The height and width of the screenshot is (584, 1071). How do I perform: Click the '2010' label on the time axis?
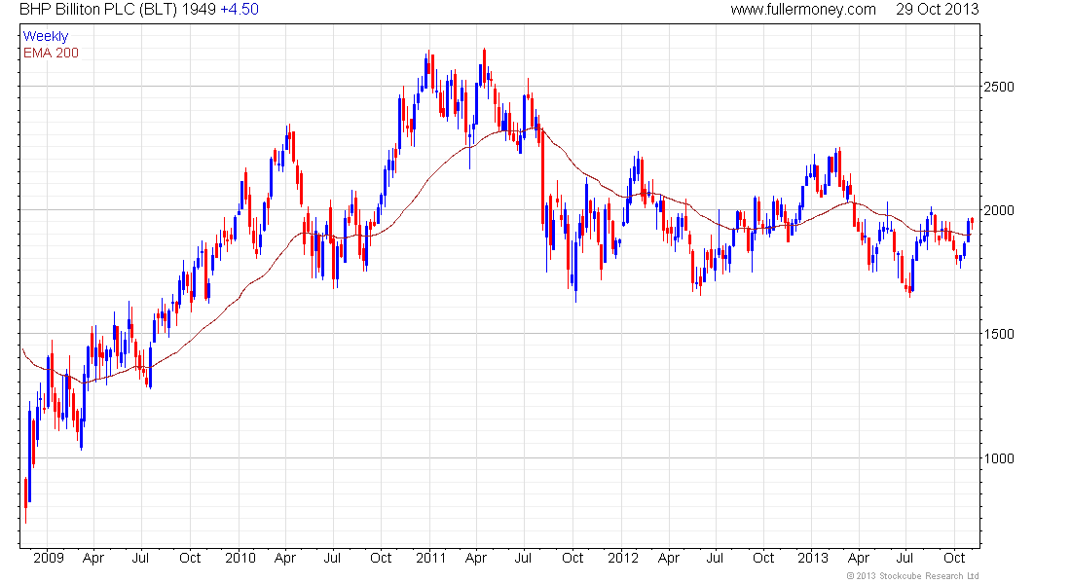pyautogui.click(x=240, y=558)
